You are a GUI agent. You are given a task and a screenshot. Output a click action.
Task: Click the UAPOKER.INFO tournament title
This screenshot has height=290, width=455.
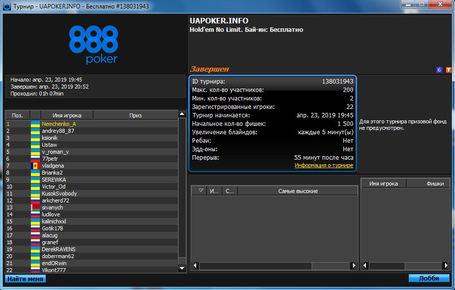point(219,21)
